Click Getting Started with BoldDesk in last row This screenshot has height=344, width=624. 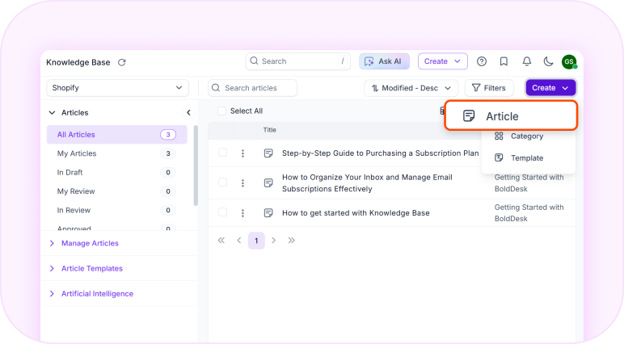(529, 212)
